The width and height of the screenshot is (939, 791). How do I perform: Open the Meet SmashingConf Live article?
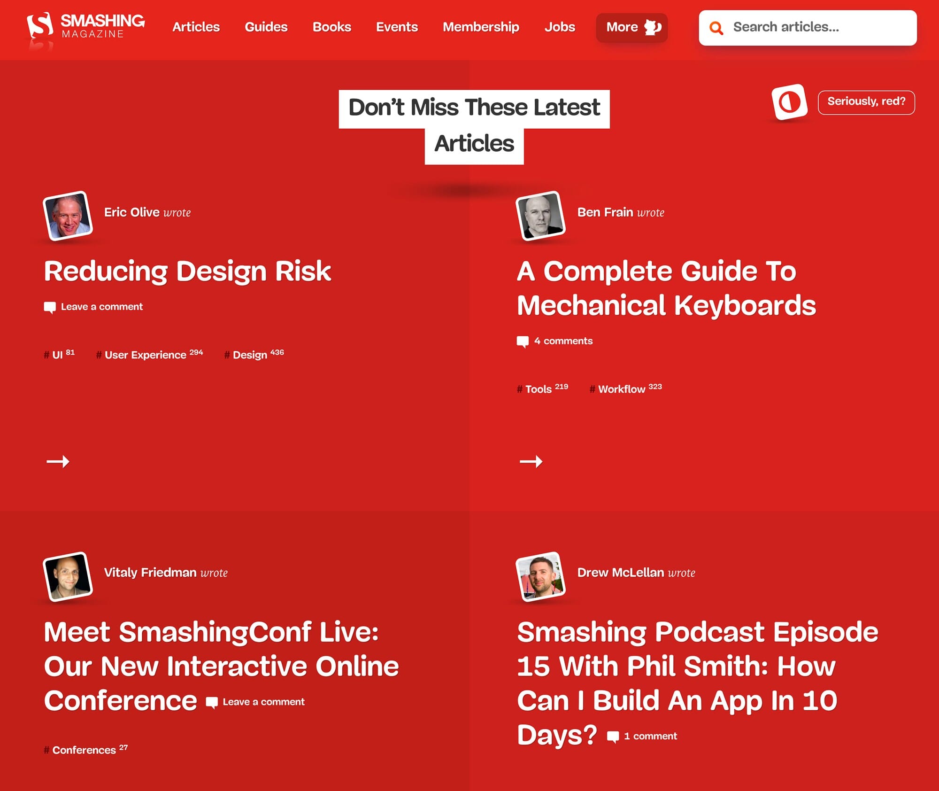pos(221,666)
